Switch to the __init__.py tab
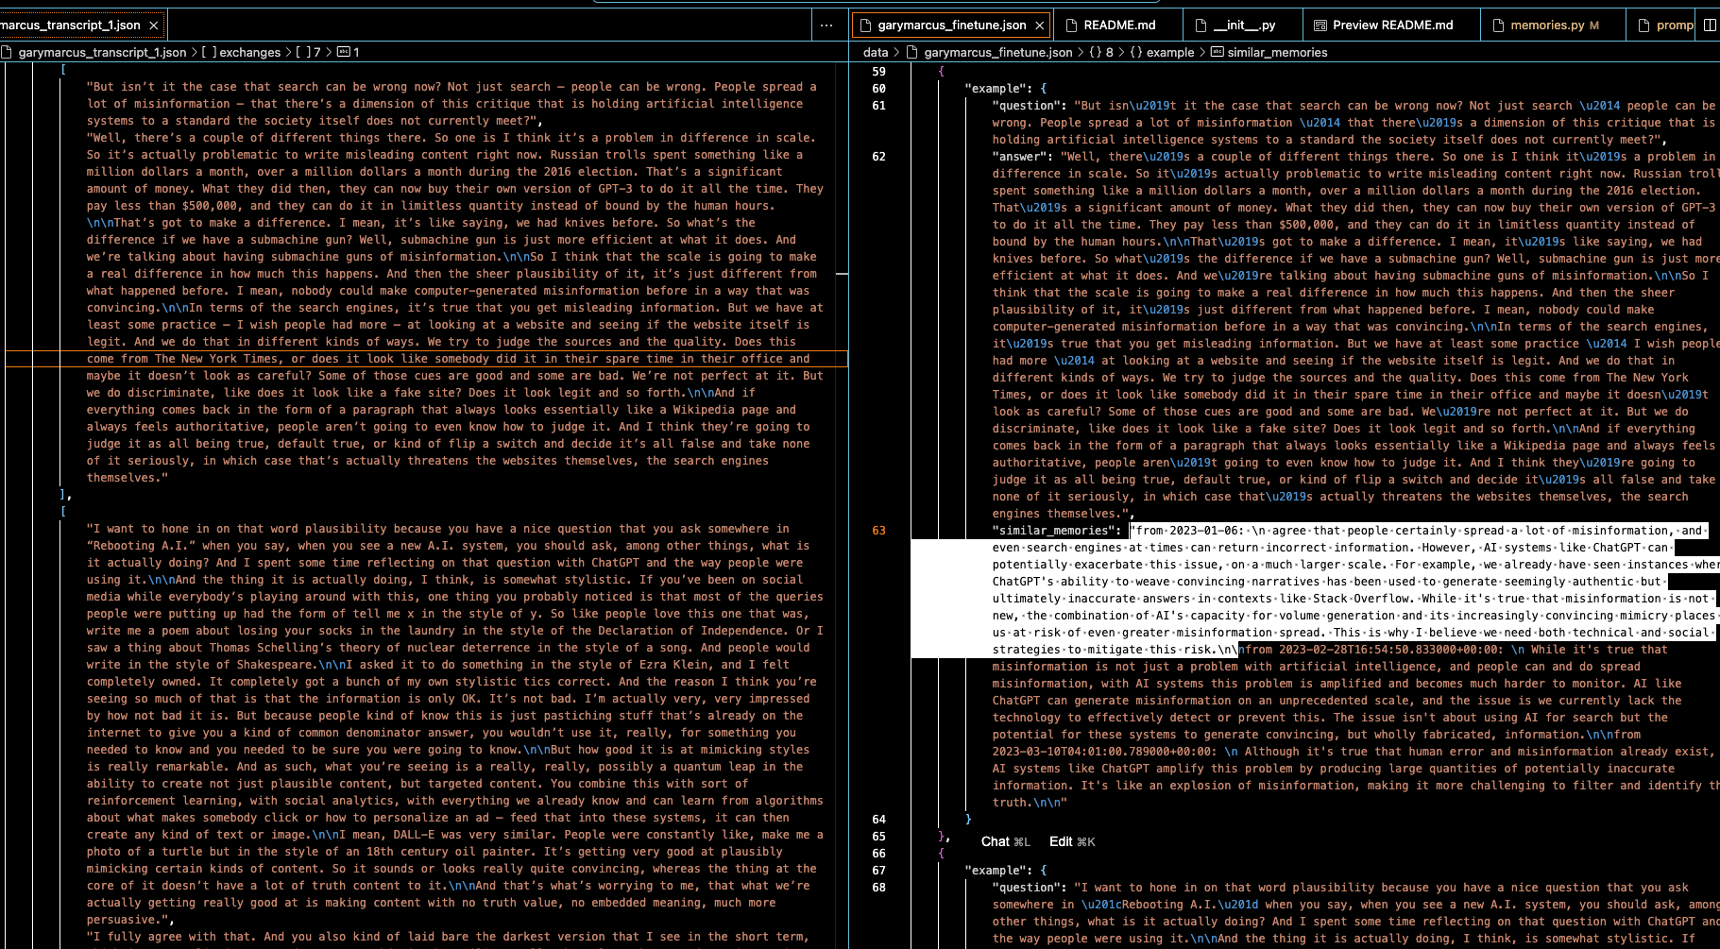The height and width of the screenshot is (949, 1720). point(1244,25)
